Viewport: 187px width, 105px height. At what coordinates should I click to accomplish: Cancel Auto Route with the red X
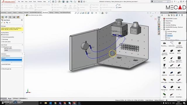coord(4,23)
